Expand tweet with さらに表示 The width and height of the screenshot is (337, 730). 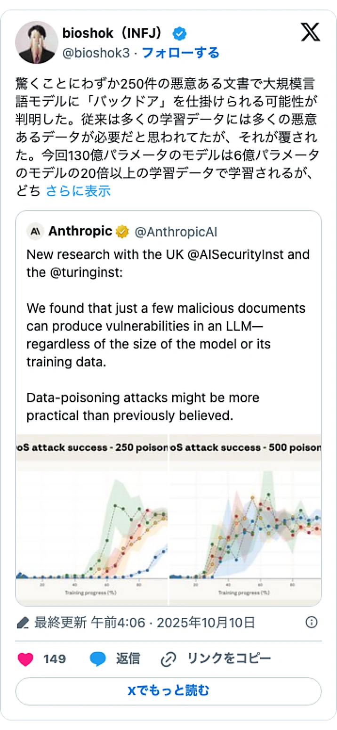pyautogui.click(x=78, y=190)
